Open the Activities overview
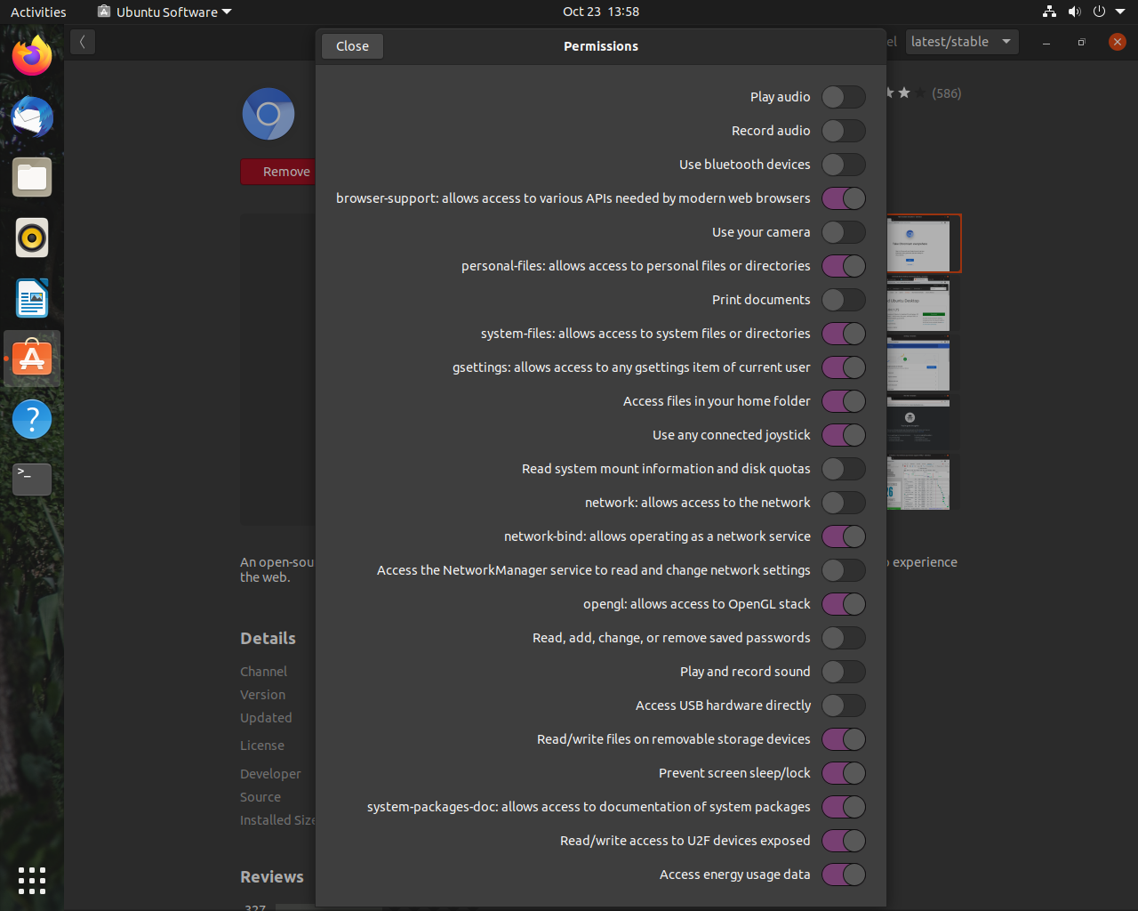Screen dimensions: 1138x911 point(38,12)
